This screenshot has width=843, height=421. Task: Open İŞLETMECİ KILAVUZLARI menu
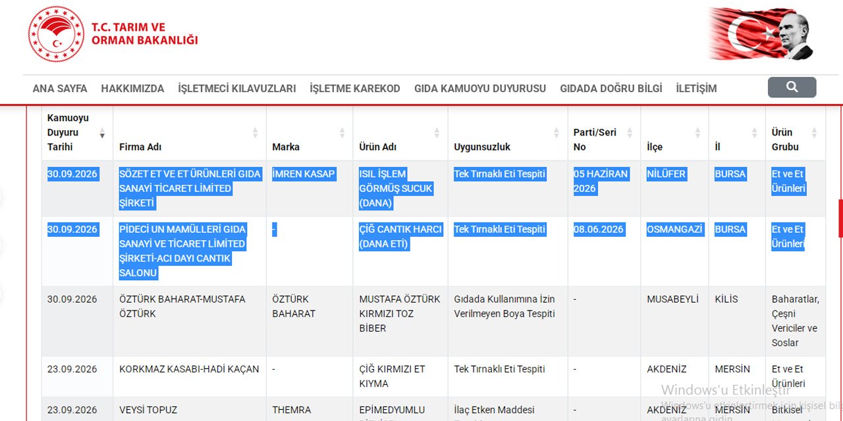click(x=237, y=88)
